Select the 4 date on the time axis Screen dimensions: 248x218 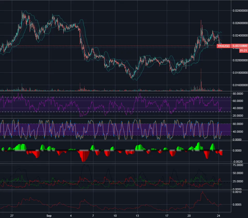click(71, 216)
